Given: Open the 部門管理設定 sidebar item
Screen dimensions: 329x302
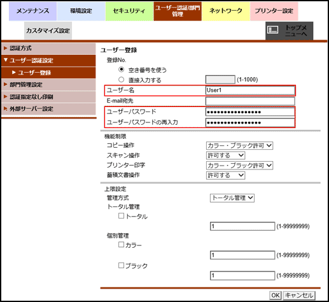Looking at the screenshot, I should 48,85.
